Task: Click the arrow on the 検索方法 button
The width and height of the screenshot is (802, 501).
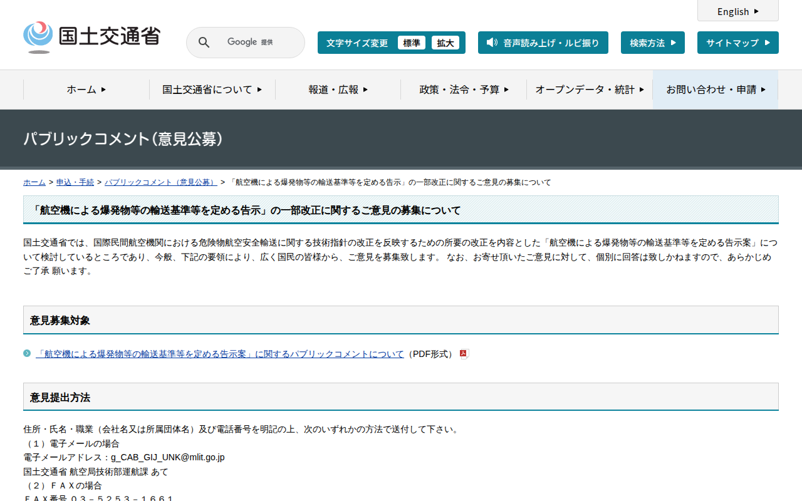Action: point(674,43)
